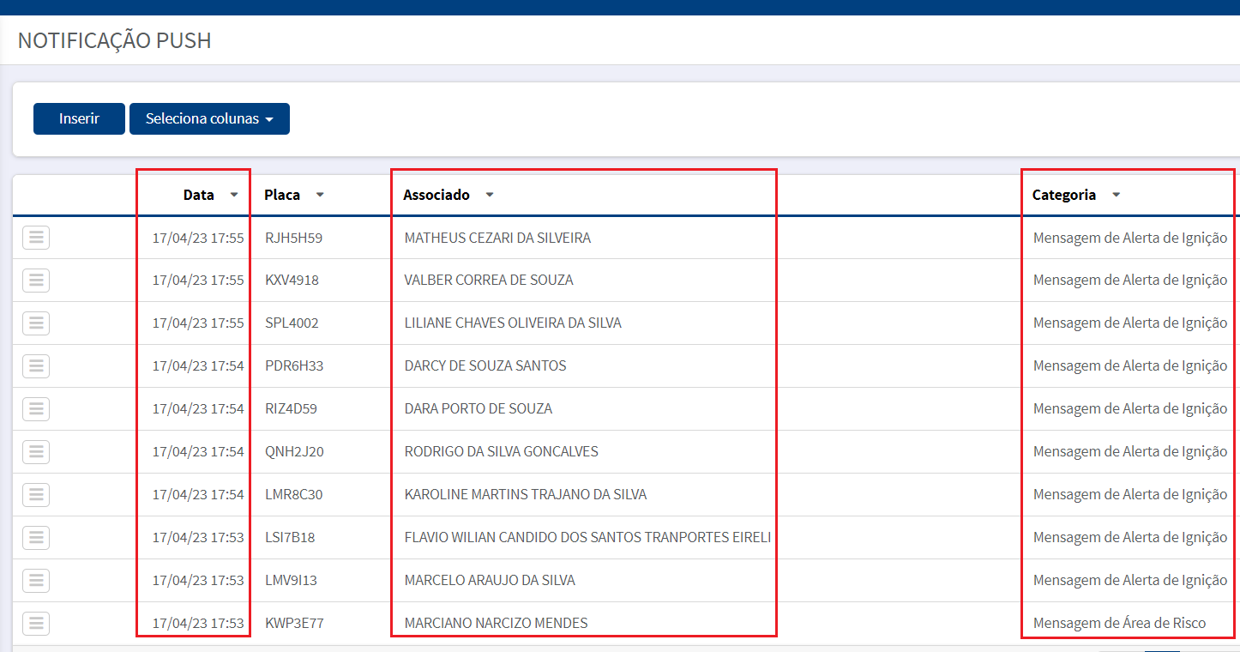Screen dimensions: 1240x652
Task: Click associate VALBER CORREA DE SOUZA
Action: [489, 281]
